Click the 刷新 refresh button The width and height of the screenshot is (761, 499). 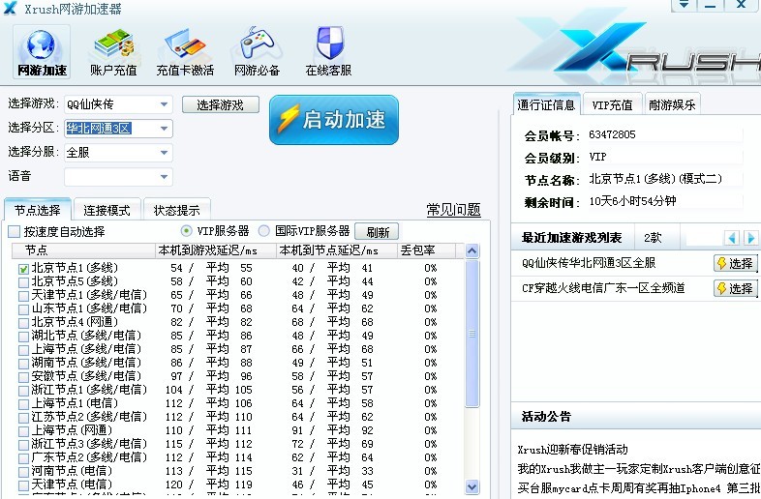click(377, 232)
